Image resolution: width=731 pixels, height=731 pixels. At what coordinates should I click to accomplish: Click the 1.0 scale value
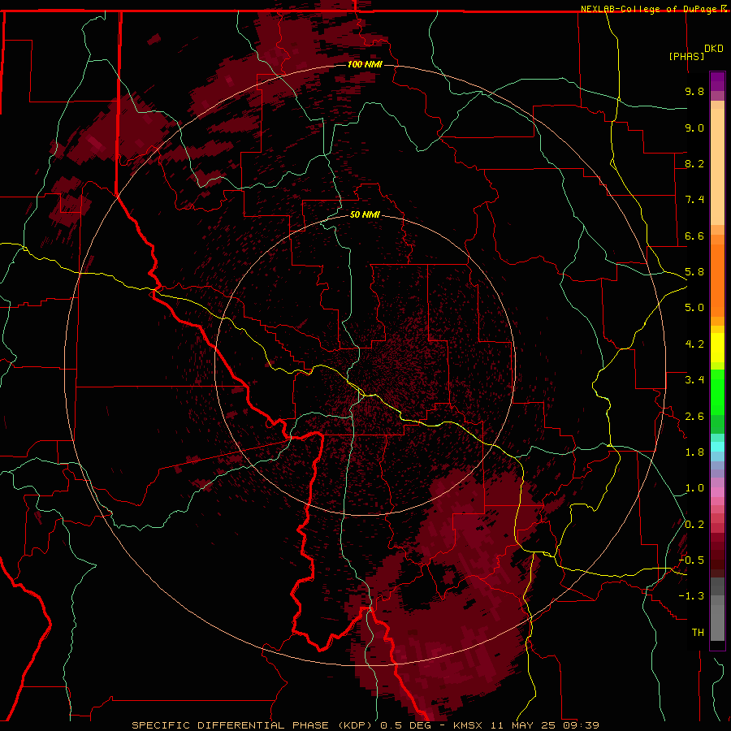point(694,488)
